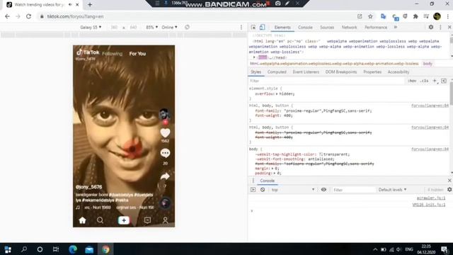Open the Elements tab in DevTools
Viewport: 453px width, 255px height.
click(x=282, y=28)
